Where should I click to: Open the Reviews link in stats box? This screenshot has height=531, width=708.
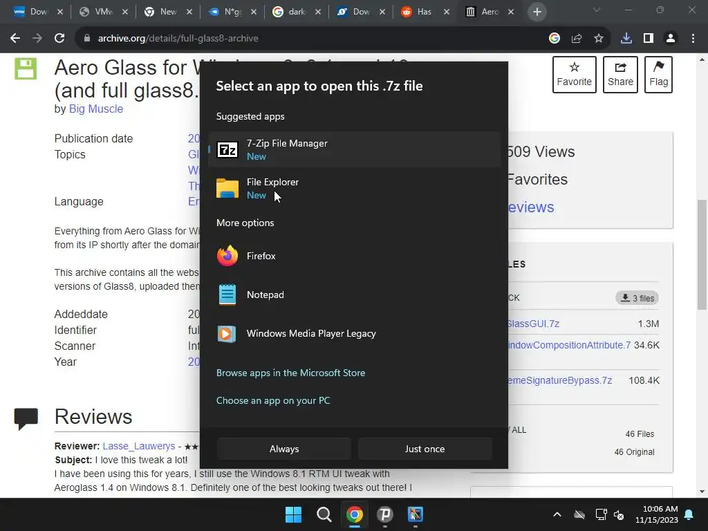(x=530, y=207)
